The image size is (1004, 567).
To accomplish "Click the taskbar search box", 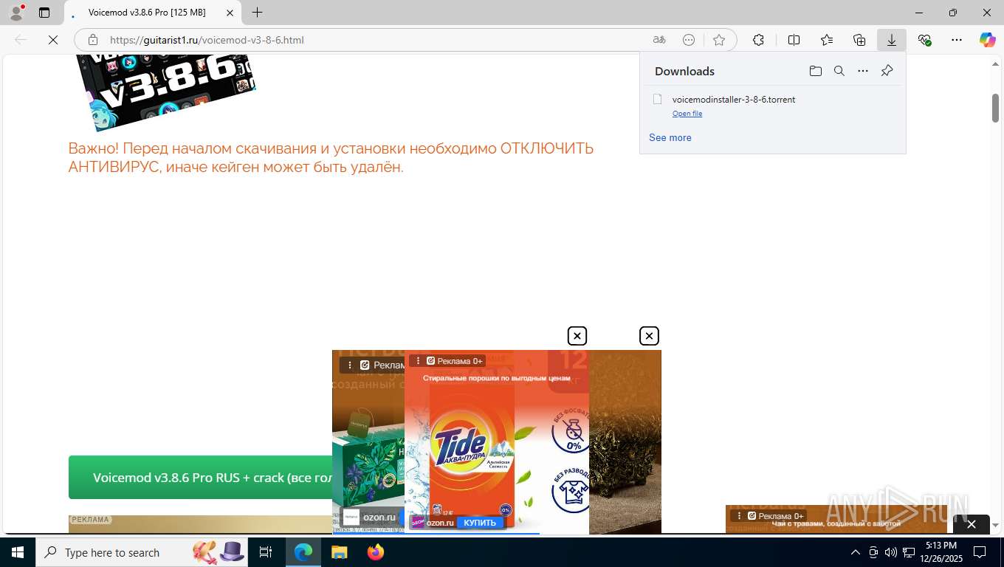I will (x=142, y=552).
